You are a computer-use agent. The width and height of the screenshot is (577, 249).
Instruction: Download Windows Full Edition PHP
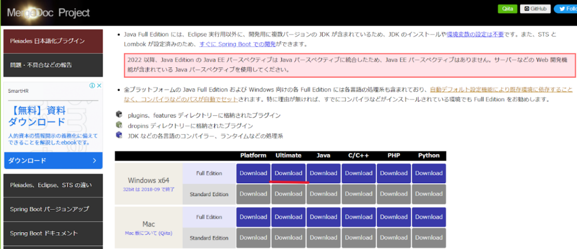click(393, 173)
